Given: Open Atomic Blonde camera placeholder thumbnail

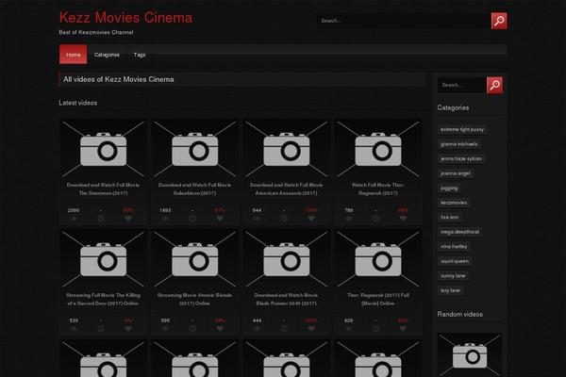Looking at the screenshot, I should pyautogui.click(x=194, y=259).
